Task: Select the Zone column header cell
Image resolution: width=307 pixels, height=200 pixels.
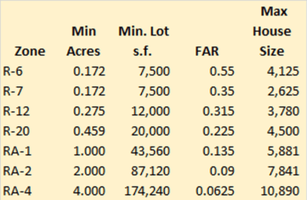Action: (x=30, y=52)
